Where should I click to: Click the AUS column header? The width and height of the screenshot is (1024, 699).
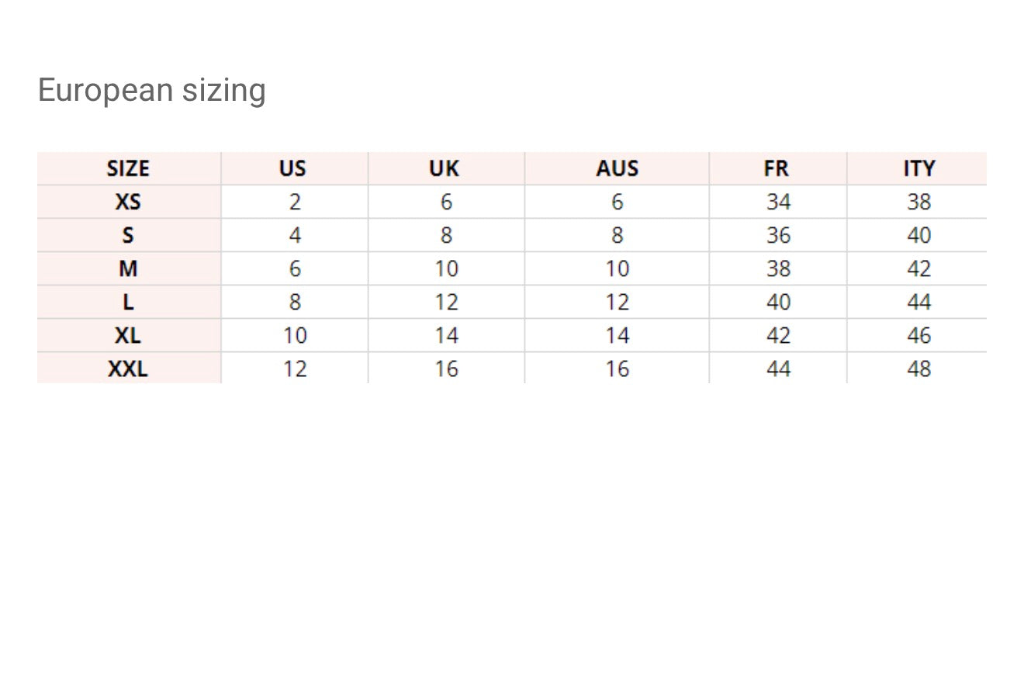pyautogui.click(x=617, y=168)
